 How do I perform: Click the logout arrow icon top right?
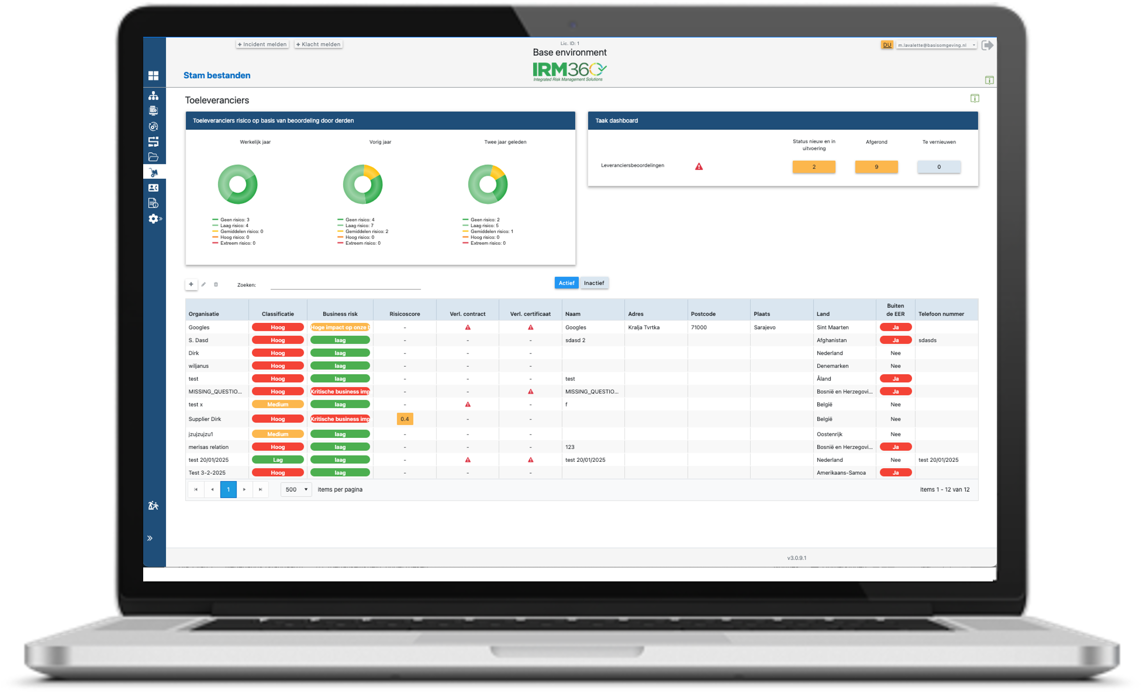[987, 45]
